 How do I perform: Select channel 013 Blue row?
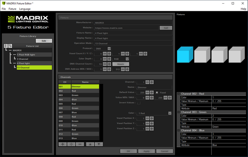pos(79,138)
